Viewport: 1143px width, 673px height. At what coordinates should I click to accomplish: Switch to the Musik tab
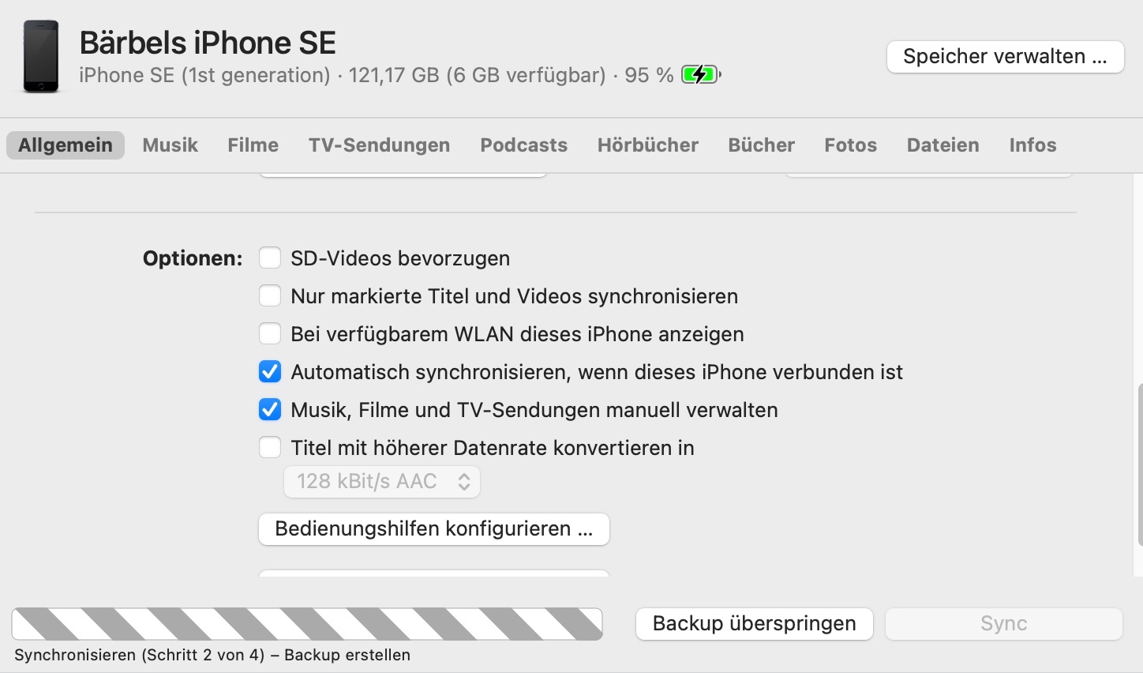pos(170,145)
